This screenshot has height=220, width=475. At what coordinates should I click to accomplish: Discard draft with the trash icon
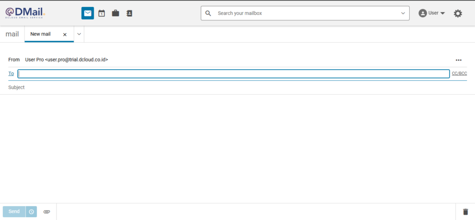coord(465,212)
